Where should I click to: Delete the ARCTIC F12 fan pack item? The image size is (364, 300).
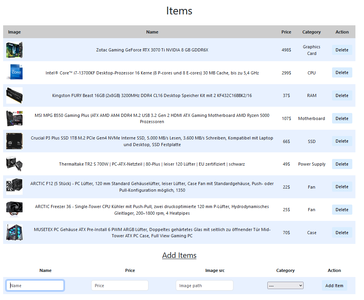(342, 187)
